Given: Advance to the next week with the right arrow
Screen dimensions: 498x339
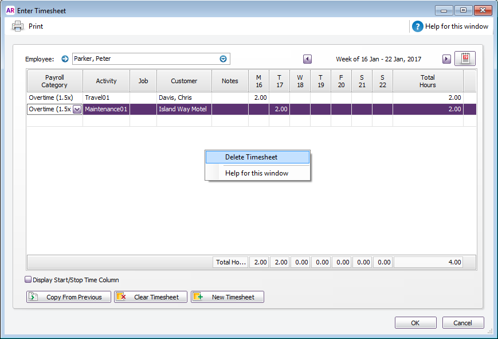Looking at the screenshot, I should coord(448,59).
